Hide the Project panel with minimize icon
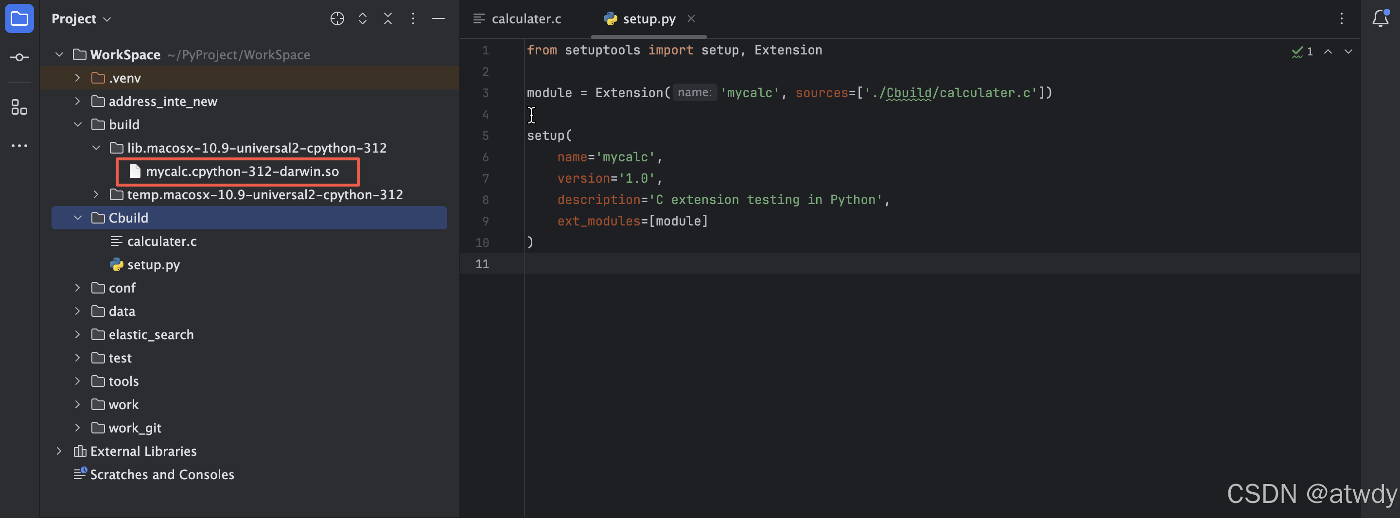Image resolution: width=1400 pixels, height=518 pixels. click(438, 18)
